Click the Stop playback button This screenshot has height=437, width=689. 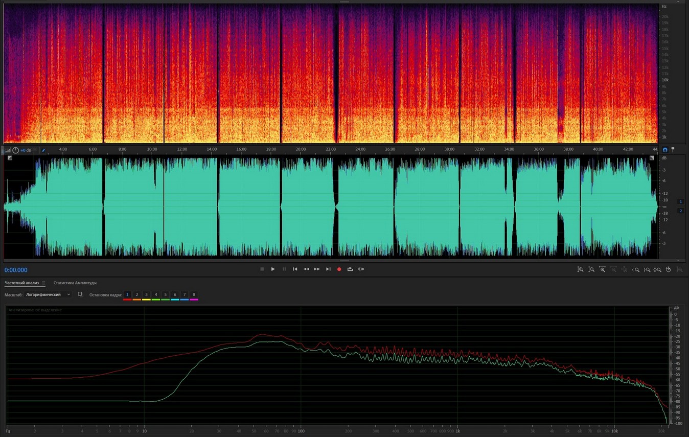pos(262,269)
